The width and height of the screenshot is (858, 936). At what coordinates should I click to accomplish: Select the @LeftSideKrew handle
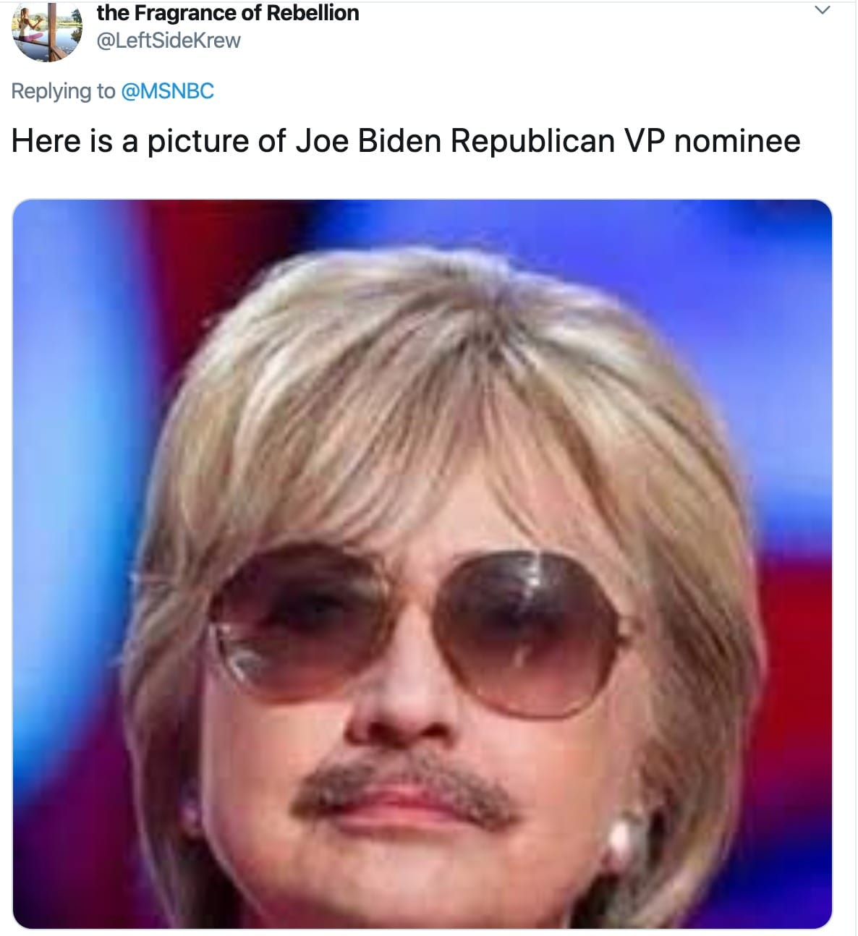169,41
